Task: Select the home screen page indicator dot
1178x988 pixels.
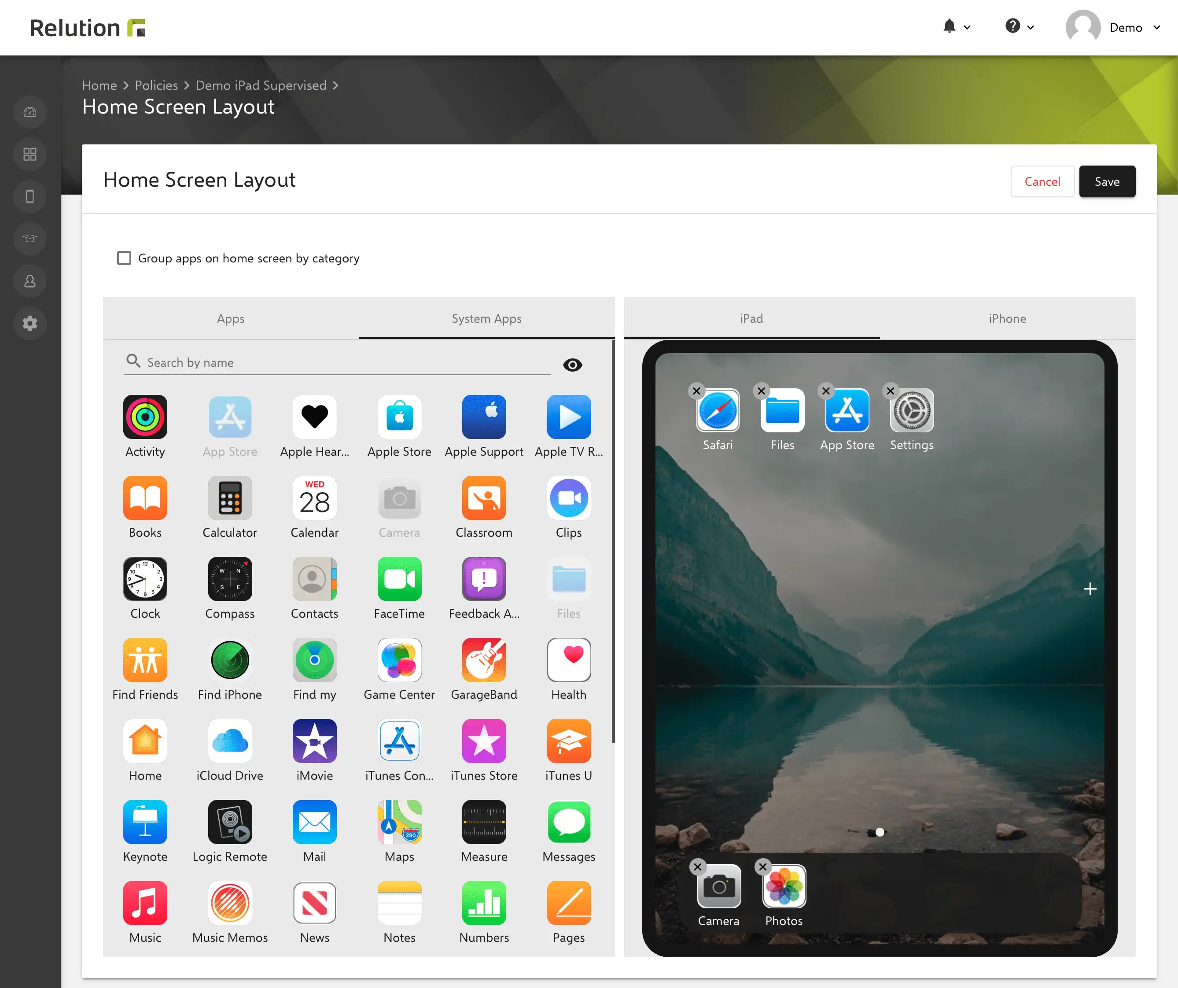Action: coord(880,832)
